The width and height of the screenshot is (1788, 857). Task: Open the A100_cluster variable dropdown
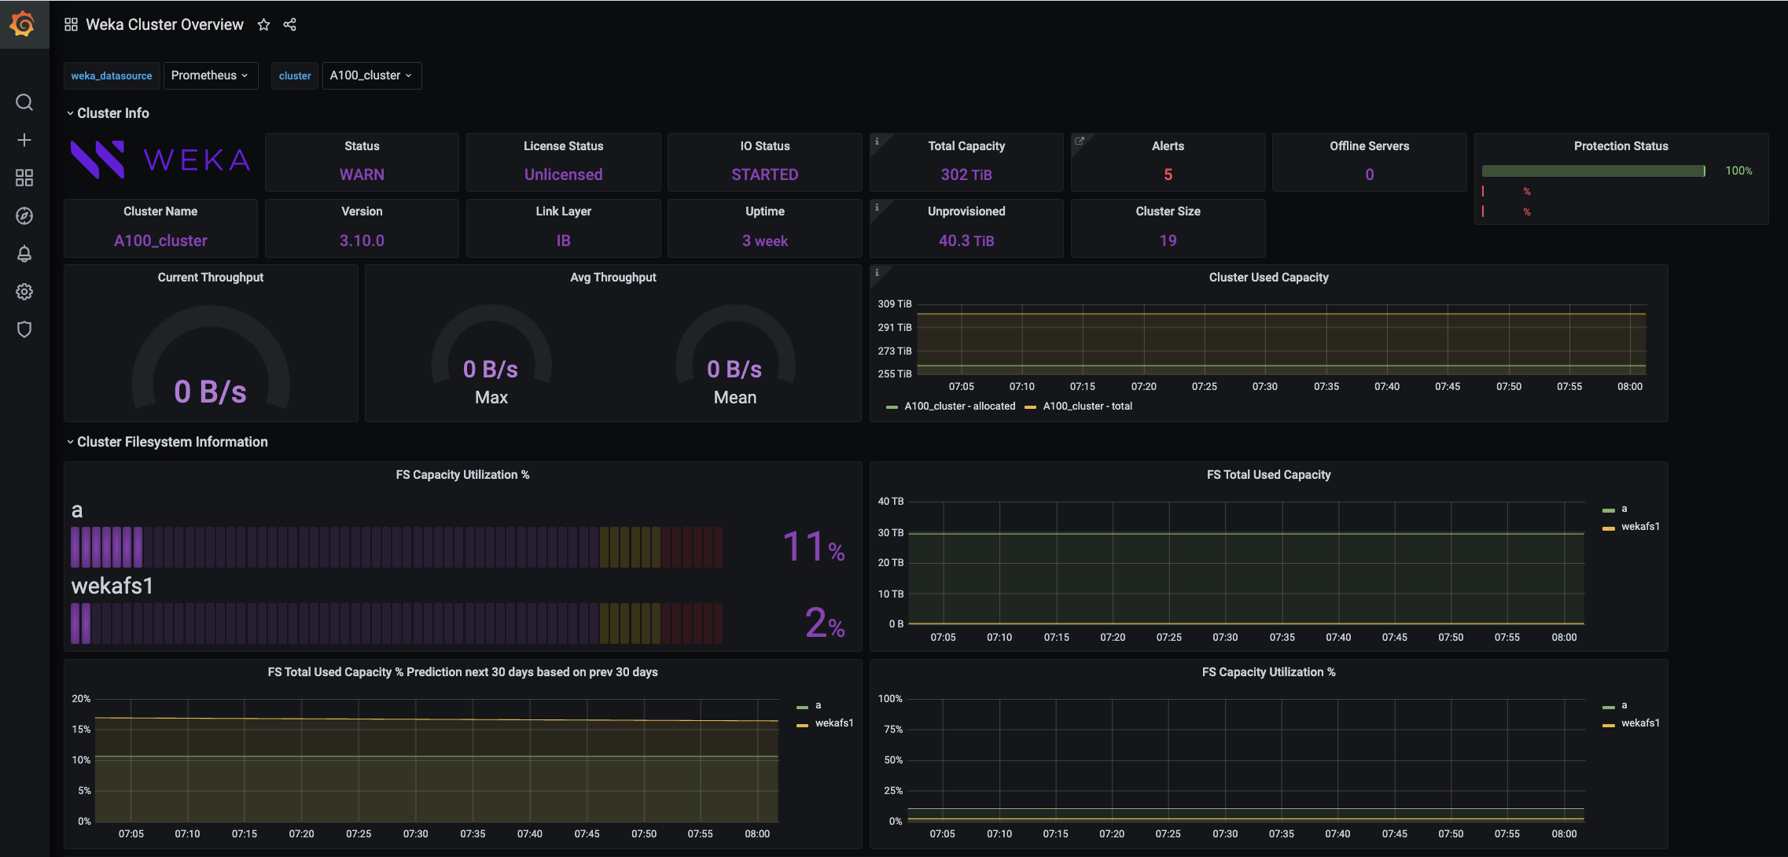370,75
